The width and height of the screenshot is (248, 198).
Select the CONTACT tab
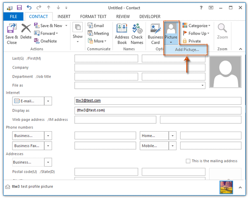[x=38, y=16]
